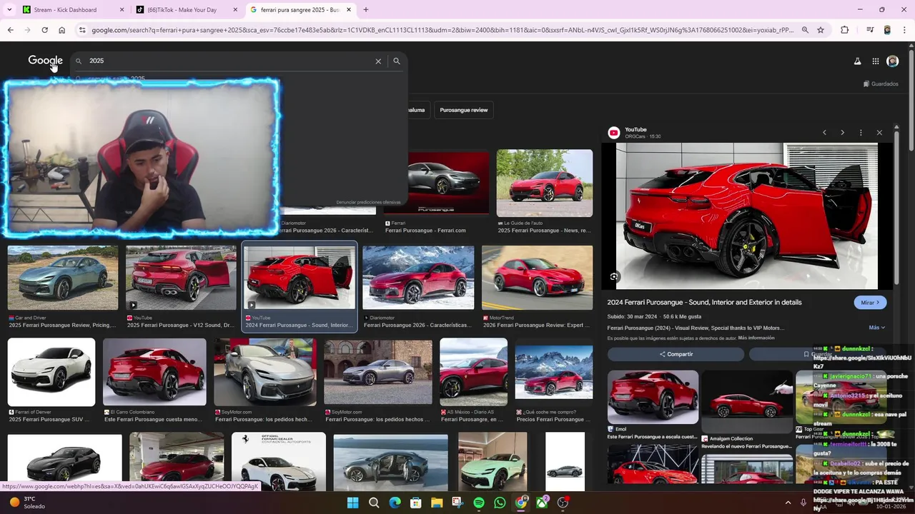Open Más información copyright link
The height and width of the screenshot is (514, 915).
[756, 338]
